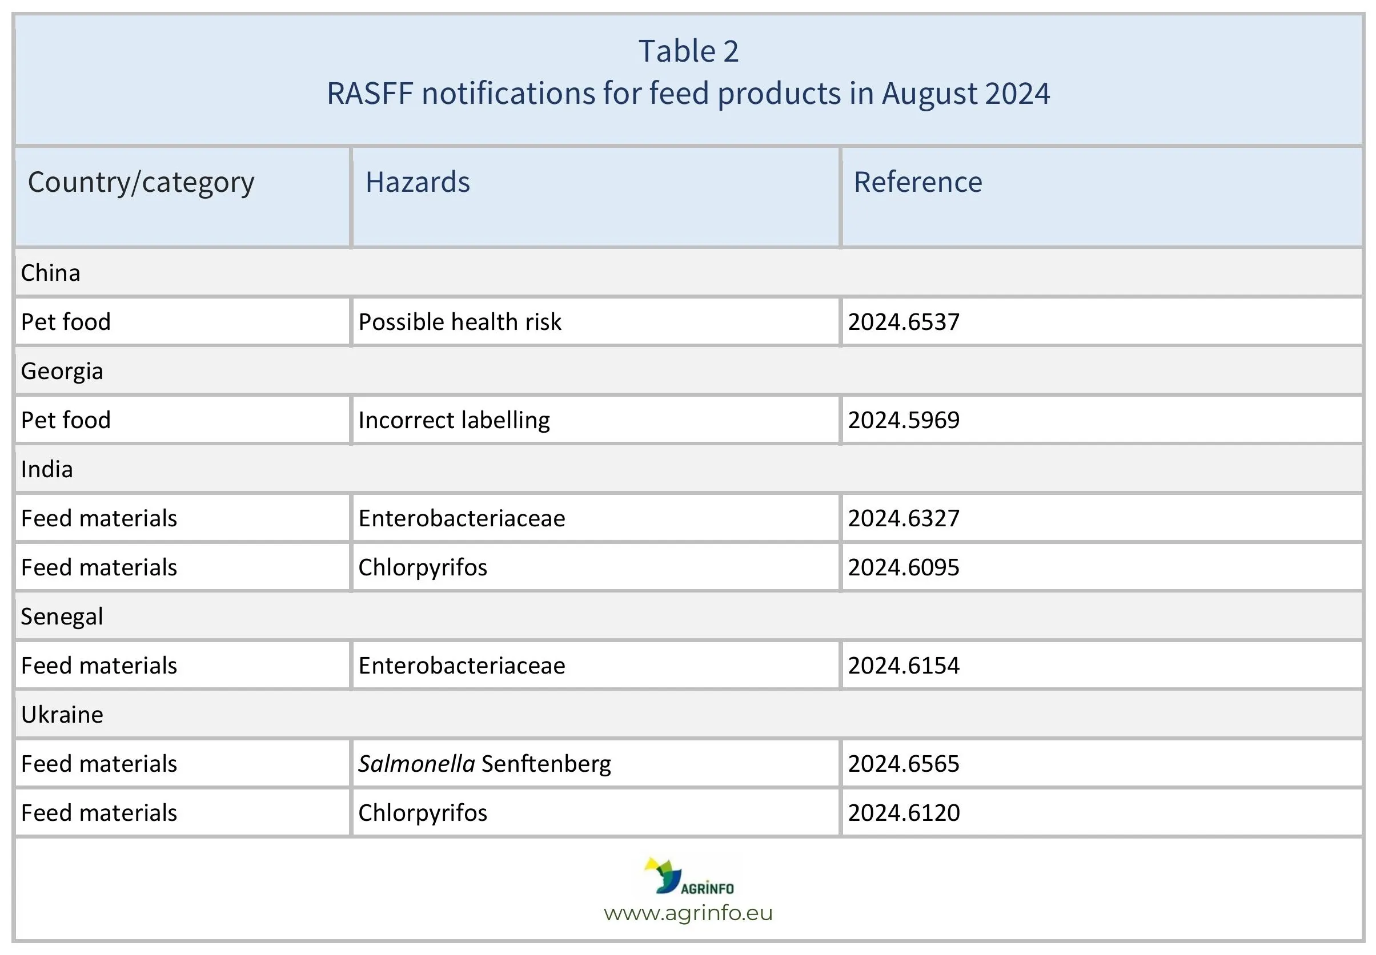Click the RASFF notifications for feed products heading
1376x955 pixels.
[688, 94]
